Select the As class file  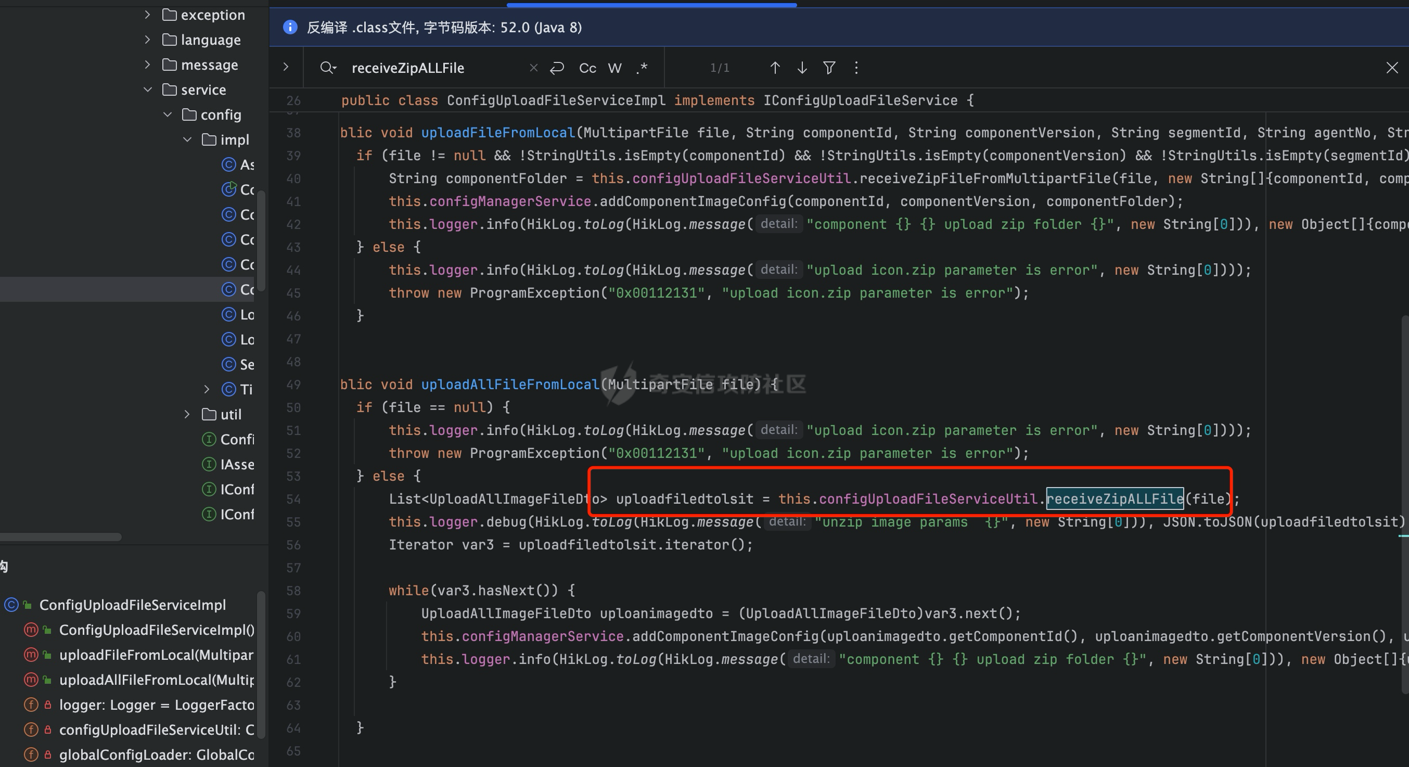247,164
